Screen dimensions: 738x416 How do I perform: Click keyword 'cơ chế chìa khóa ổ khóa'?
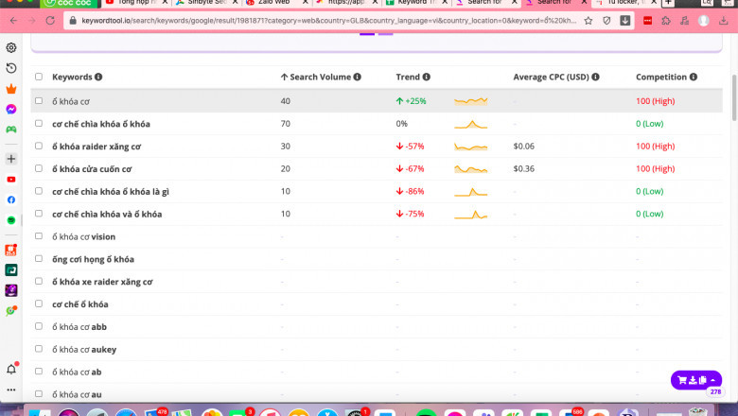pyautogui.click(x=100, y=124)
